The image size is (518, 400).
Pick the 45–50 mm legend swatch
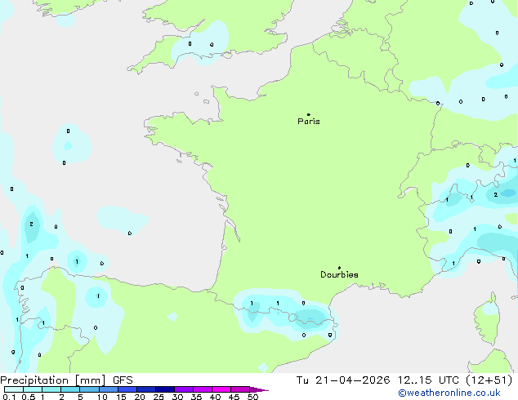pyautogui.click(x=240, y=389)
